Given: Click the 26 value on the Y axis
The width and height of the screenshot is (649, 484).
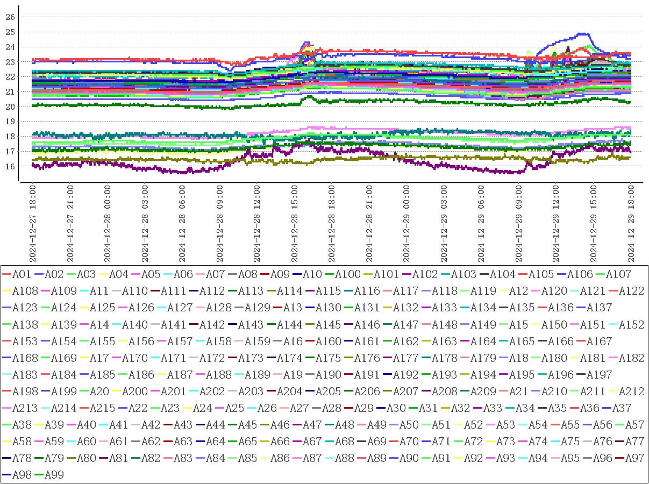Looking at the screenshot, I should click(x=9, y=17).
